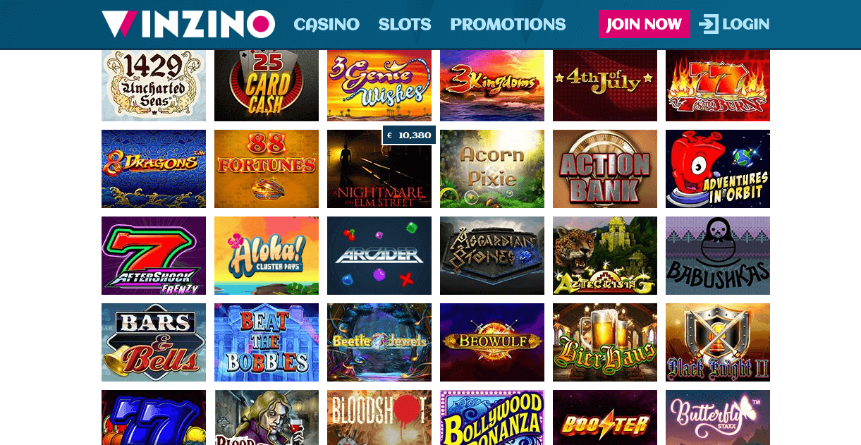Screen dimensions: 861x445
Task: Click the login arrow icon
Action: (x=708, y=24)
